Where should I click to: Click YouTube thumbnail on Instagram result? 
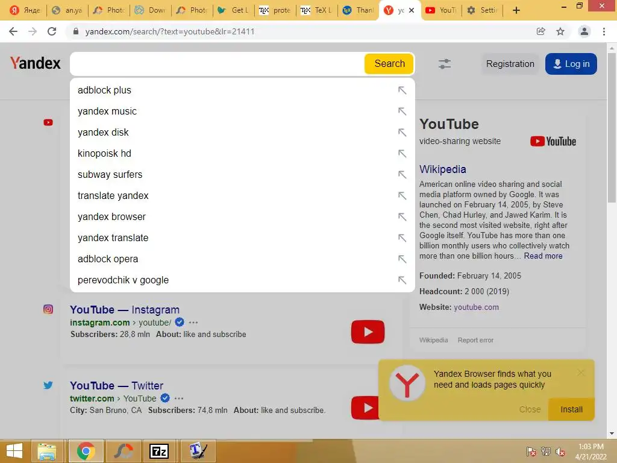coord(368,332)
